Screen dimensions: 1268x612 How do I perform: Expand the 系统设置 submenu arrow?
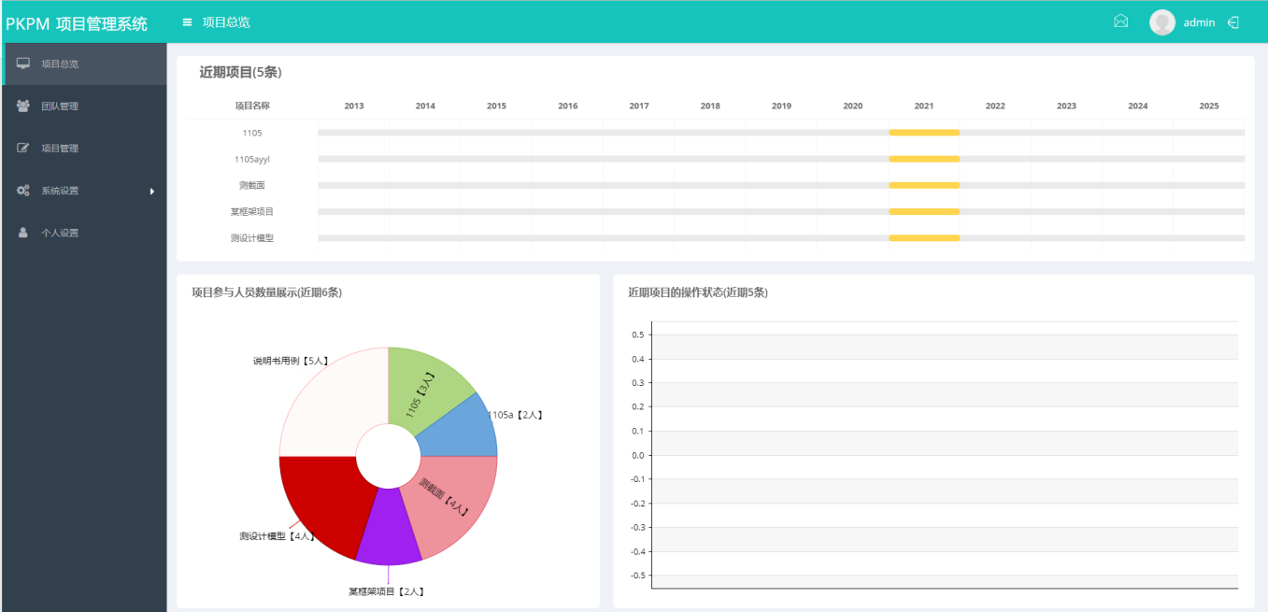coord(151,192)
